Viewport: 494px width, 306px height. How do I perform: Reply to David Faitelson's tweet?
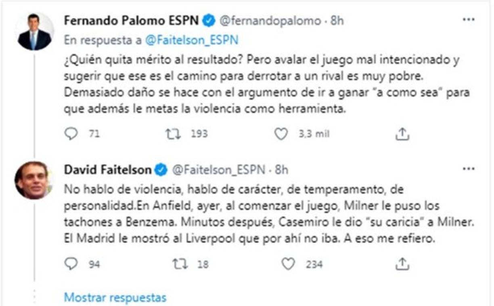[71, 264]
